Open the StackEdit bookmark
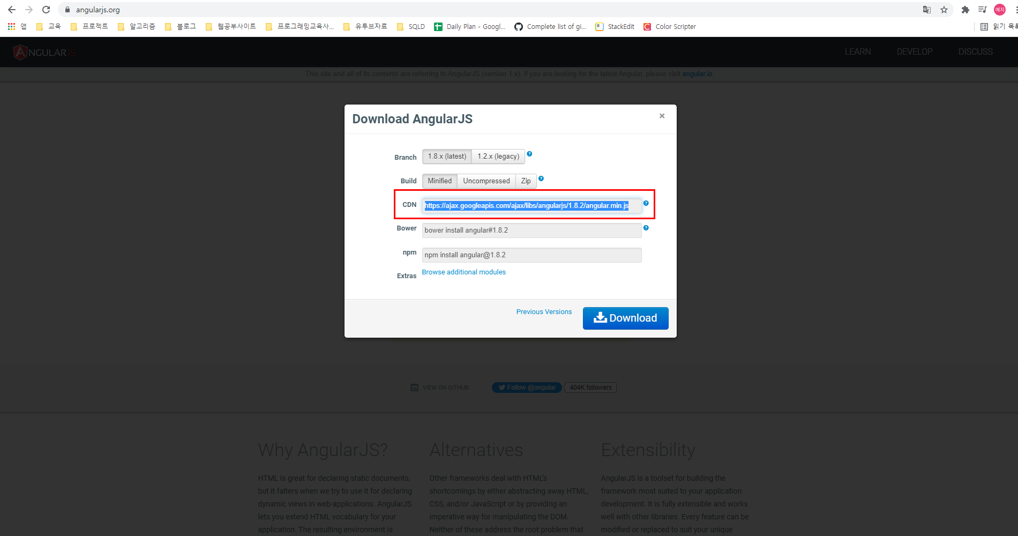1018x536 pixels. point(615,26)
